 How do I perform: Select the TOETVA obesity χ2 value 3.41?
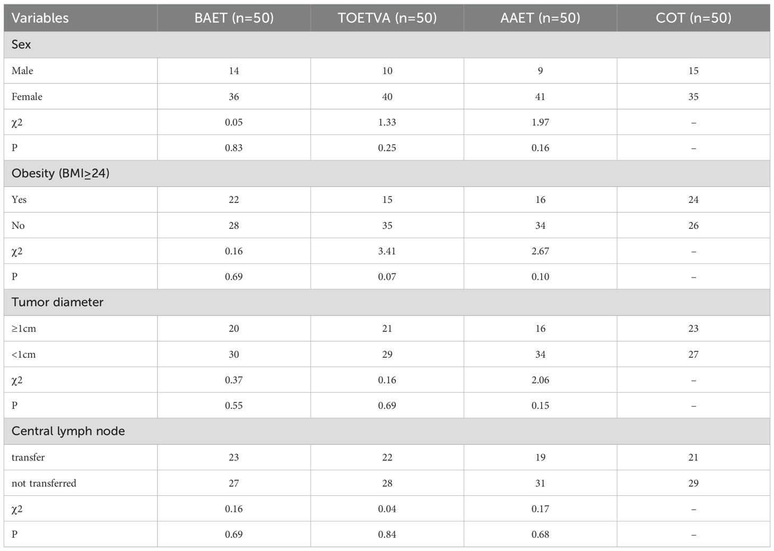click(387, 251)
